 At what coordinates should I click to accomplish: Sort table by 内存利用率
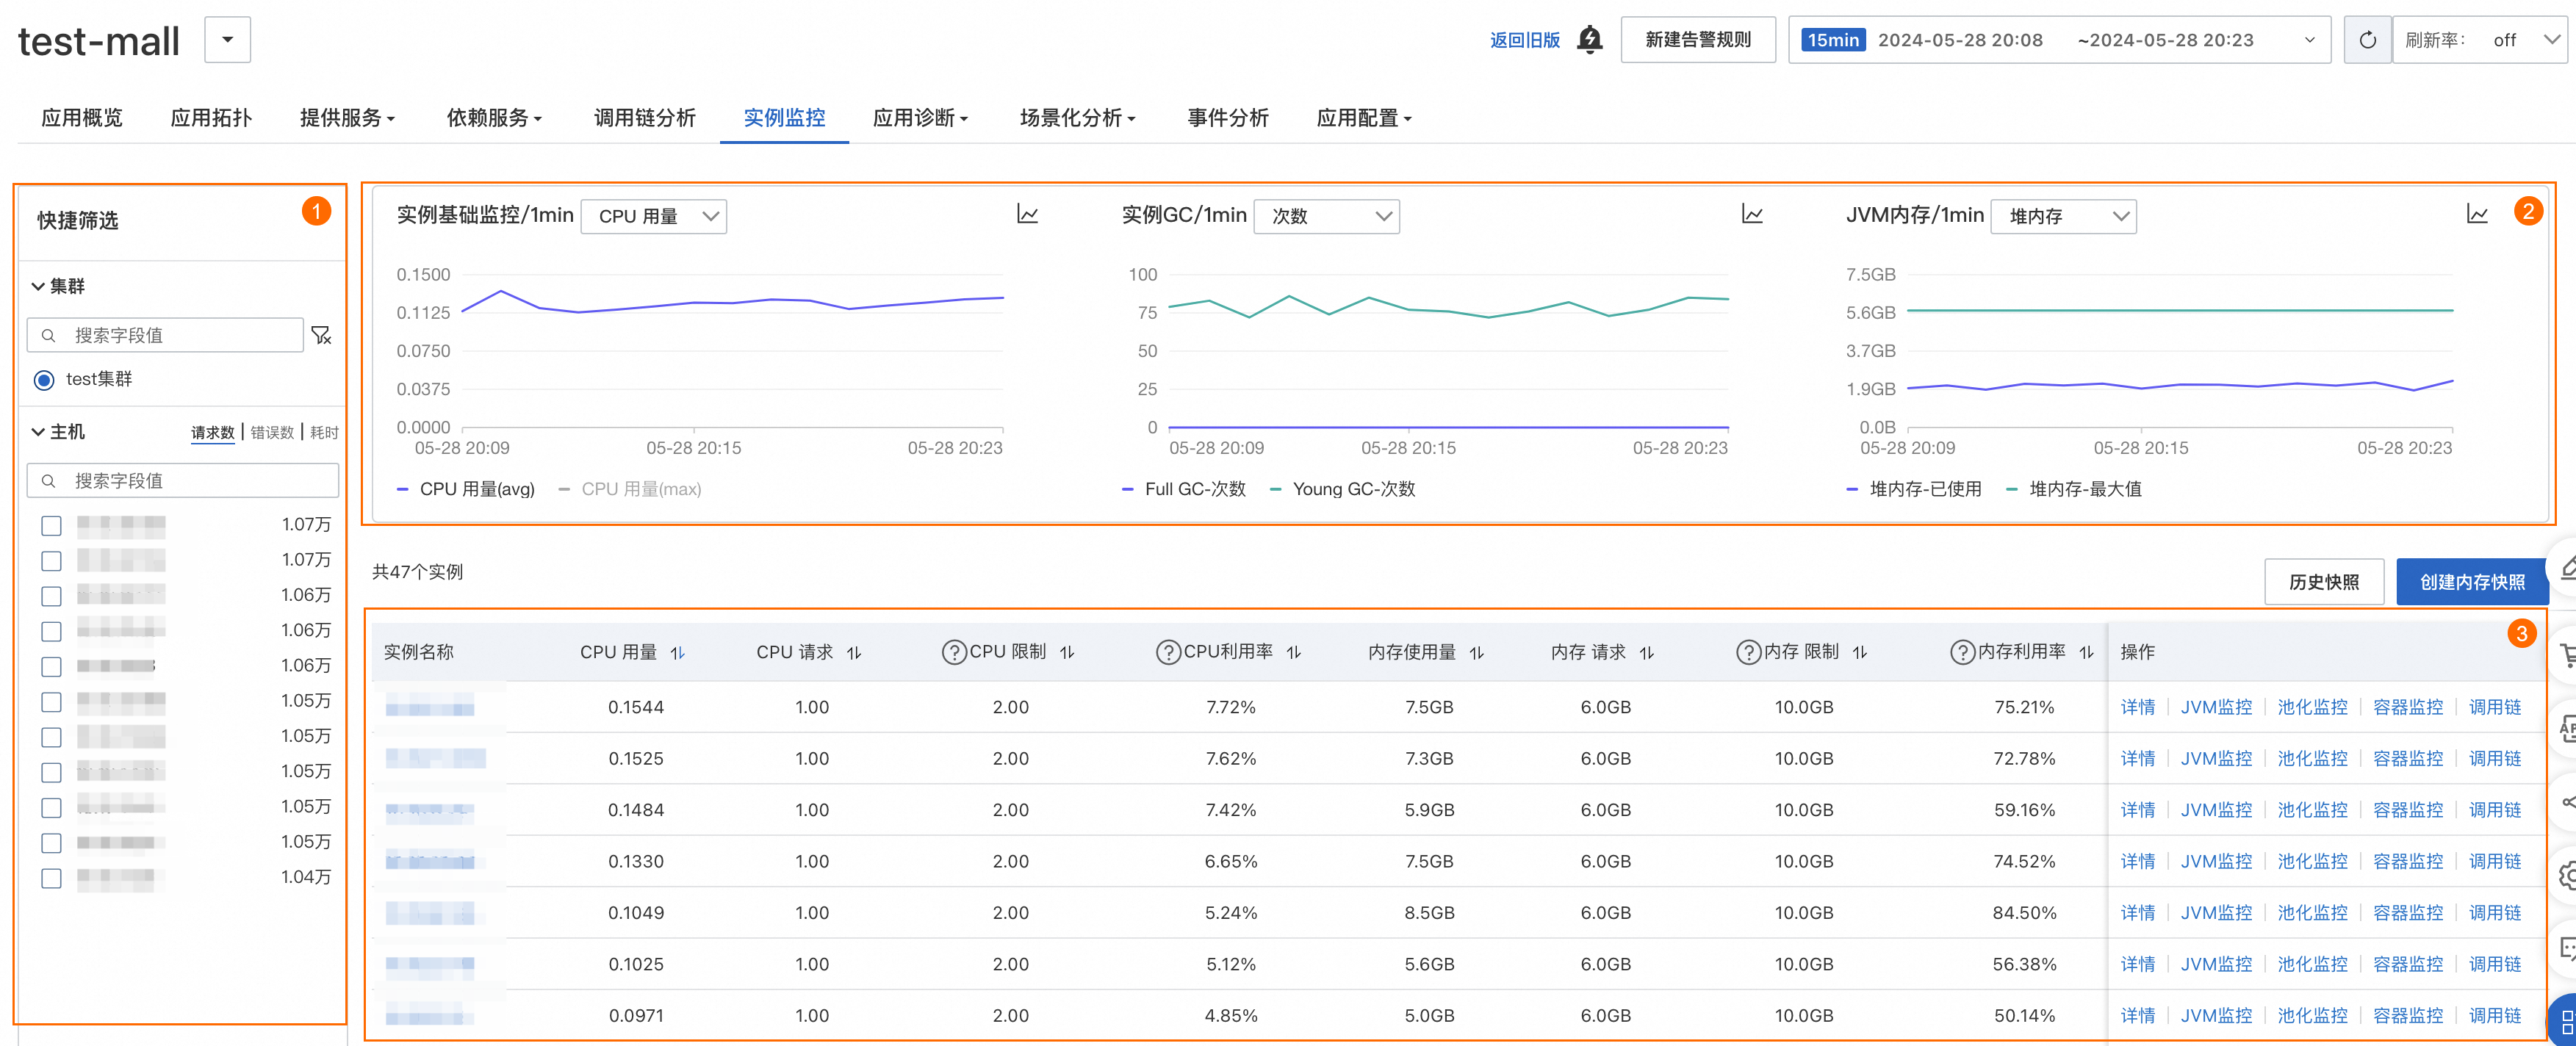pos(2086,652)
